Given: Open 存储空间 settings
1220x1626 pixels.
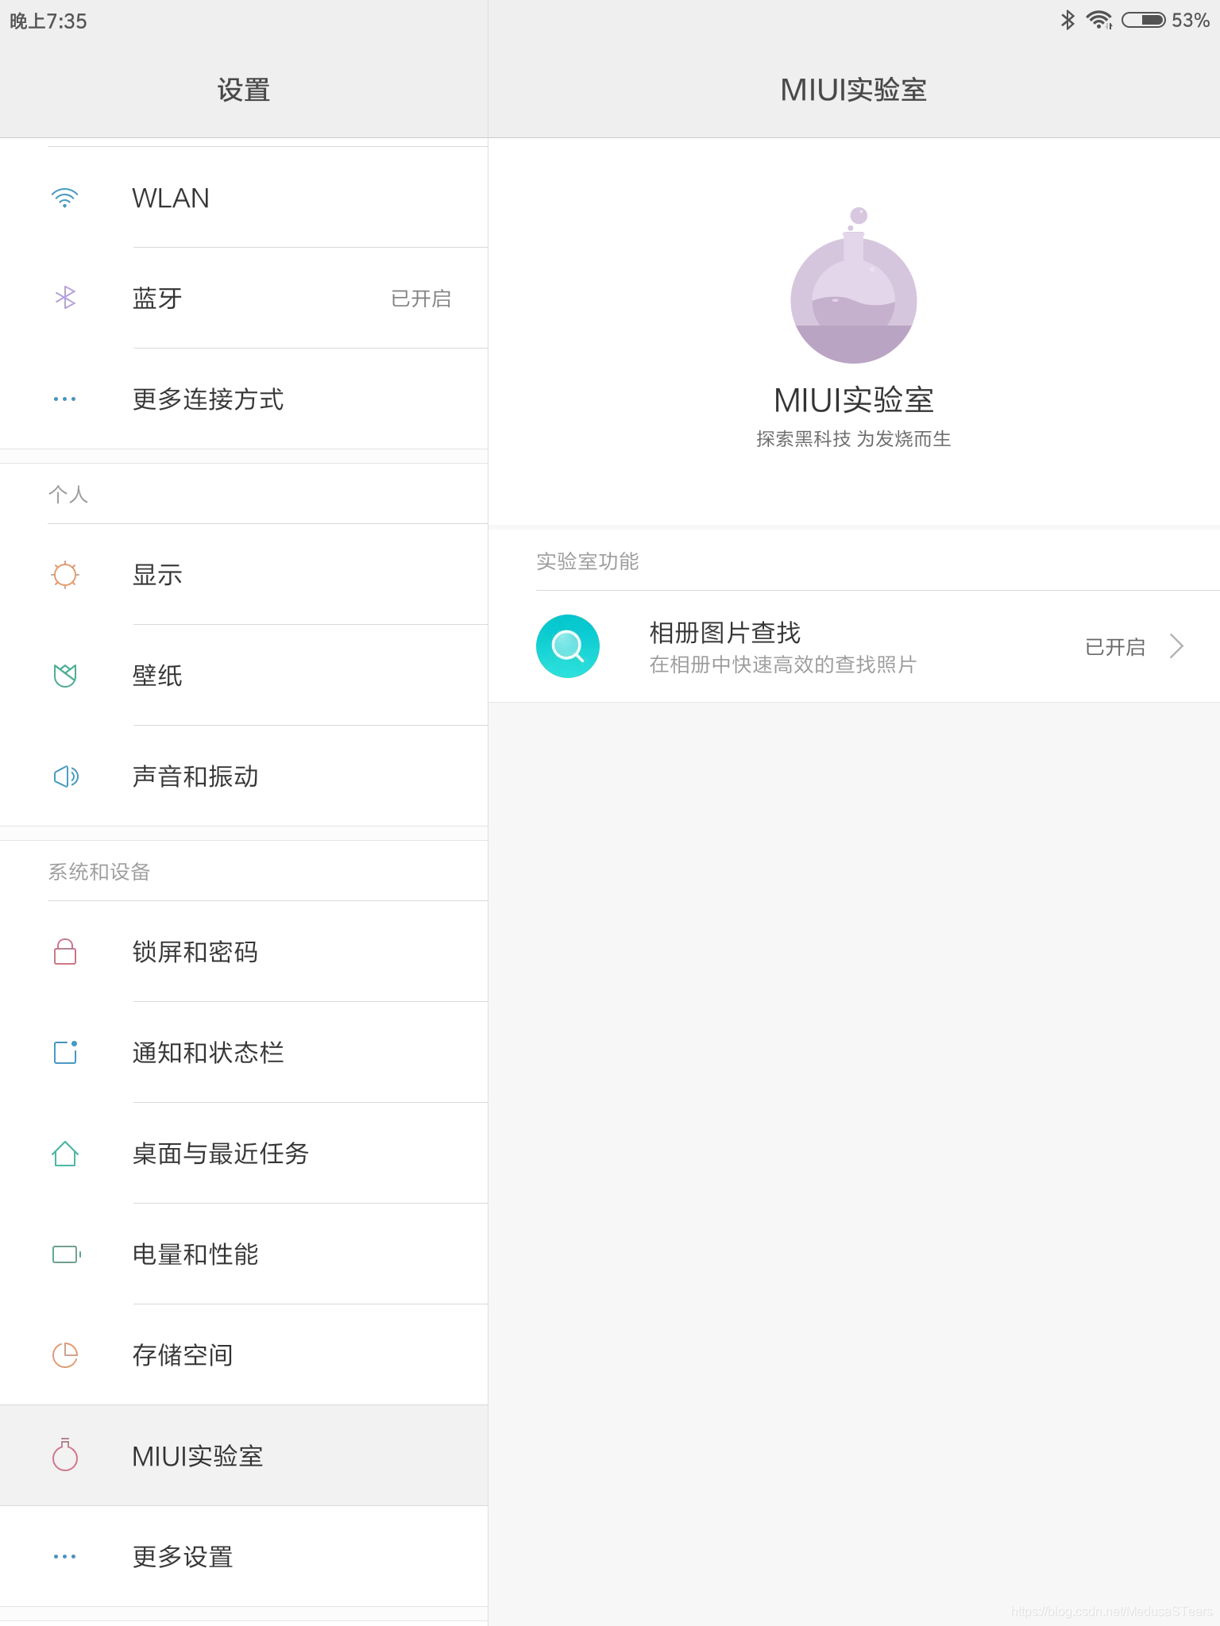Looking at the screenshot, I should 244,1354.
